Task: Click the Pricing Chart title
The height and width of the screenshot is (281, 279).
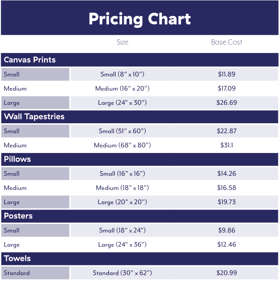Action: click(x=139, y=19)
